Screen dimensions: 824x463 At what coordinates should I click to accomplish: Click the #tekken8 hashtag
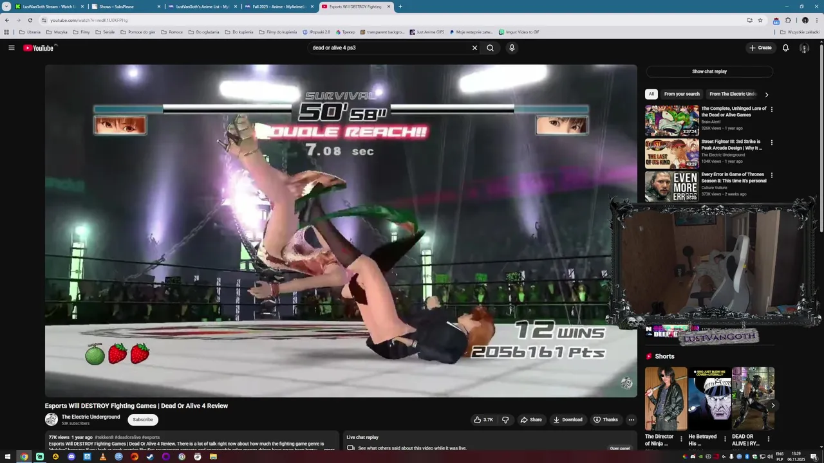104,437
